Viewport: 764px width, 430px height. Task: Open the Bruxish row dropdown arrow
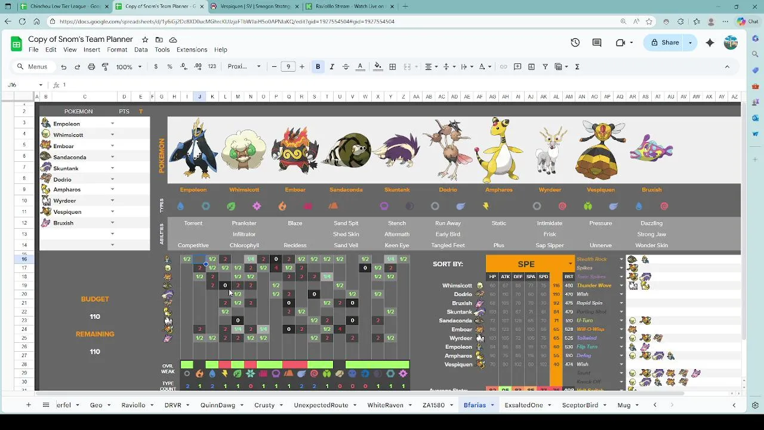112,223
